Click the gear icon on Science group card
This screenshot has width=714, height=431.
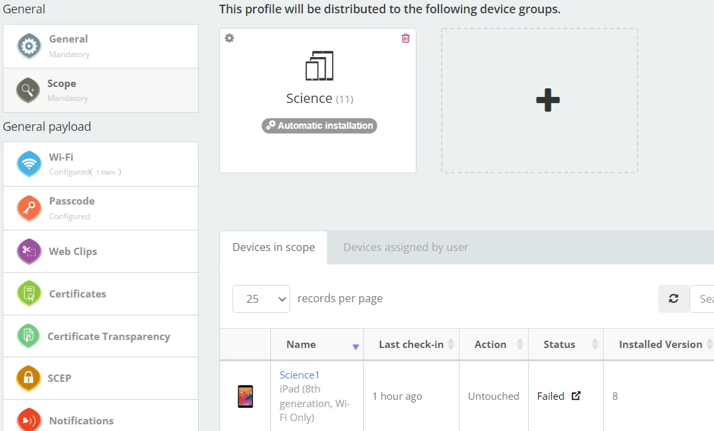(230, 39)
